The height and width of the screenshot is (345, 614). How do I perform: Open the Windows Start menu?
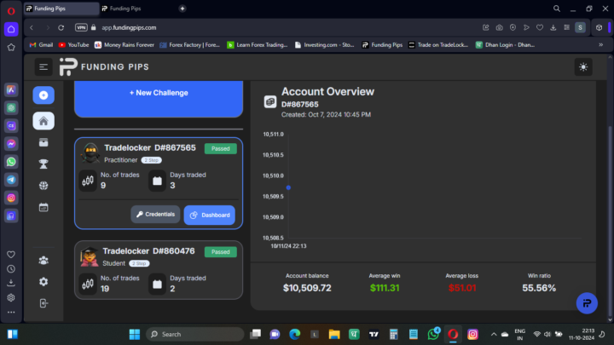(x=135, y=335)
